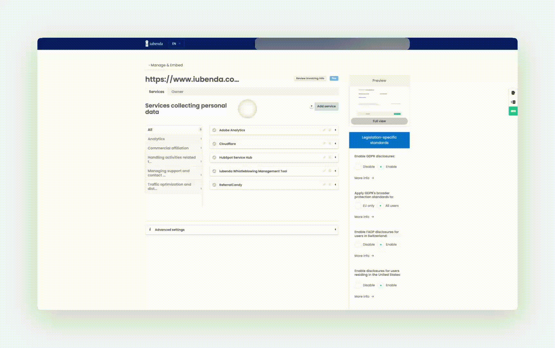Click the Add service button
The height and width of the screenshot is (348, 555).
[326, 106]
